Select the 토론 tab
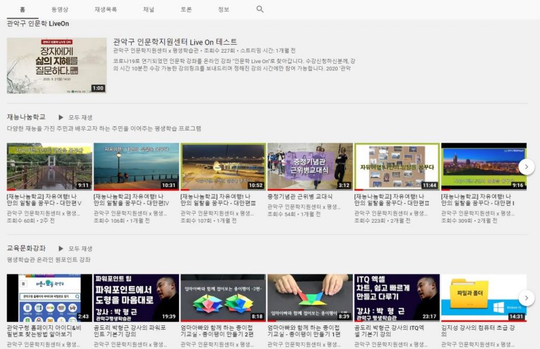 click(x=186, y=9)
